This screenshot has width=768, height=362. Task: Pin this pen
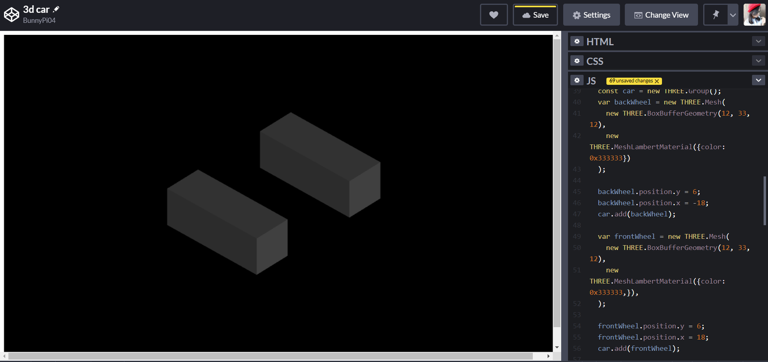point(715,15)
